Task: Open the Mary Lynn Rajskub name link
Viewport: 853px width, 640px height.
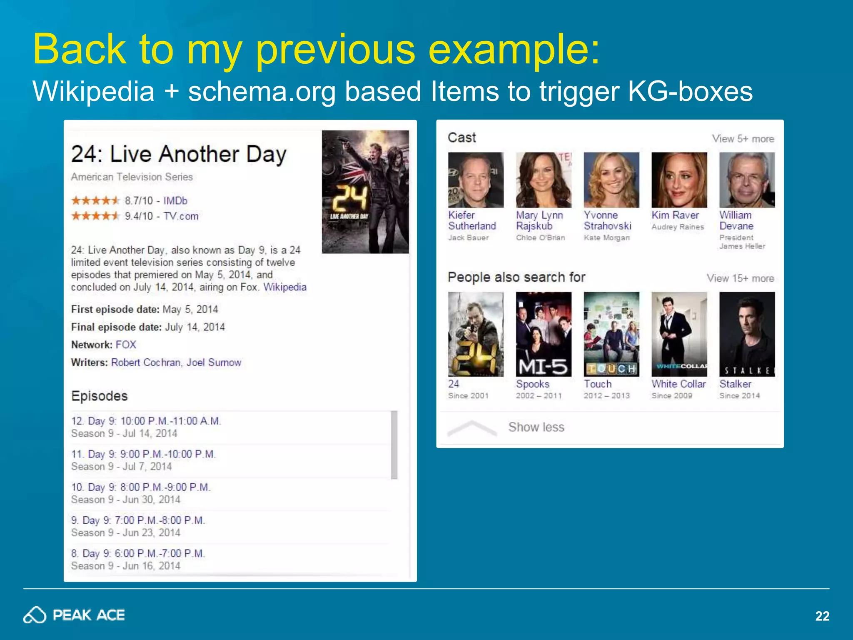Action: [x=539, y=220]
